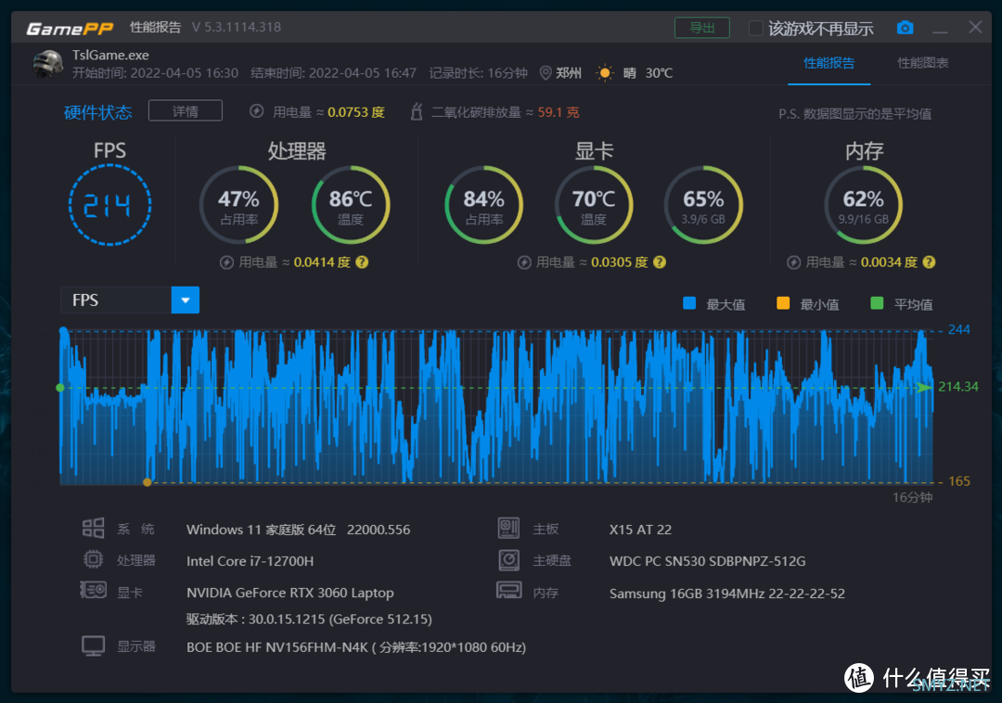Image resolution: width=1002 pixels, height=703 pixels.
Task: Click the 开始时间 2022-04-05 16:30 text
Action: click(x=155, y=72)
